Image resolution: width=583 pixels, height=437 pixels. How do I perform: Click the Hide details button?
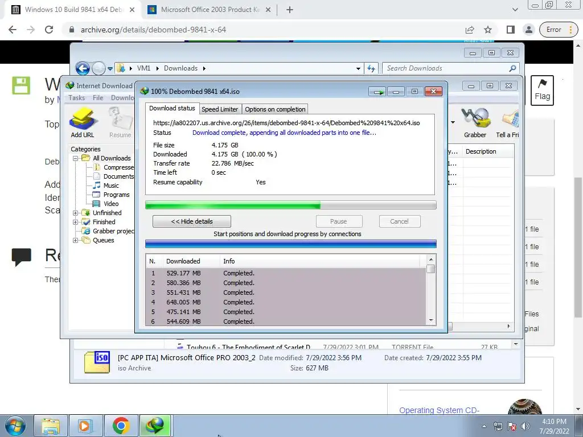click(191, 221)
